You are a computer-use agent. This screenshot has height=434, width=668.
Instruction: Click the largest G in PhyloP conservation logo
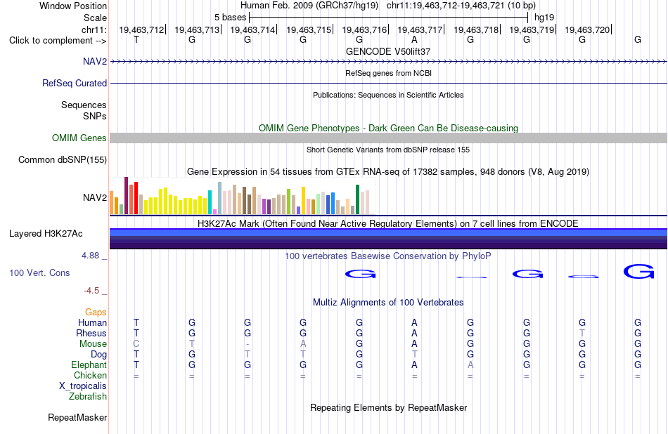[x=638, y=272]
